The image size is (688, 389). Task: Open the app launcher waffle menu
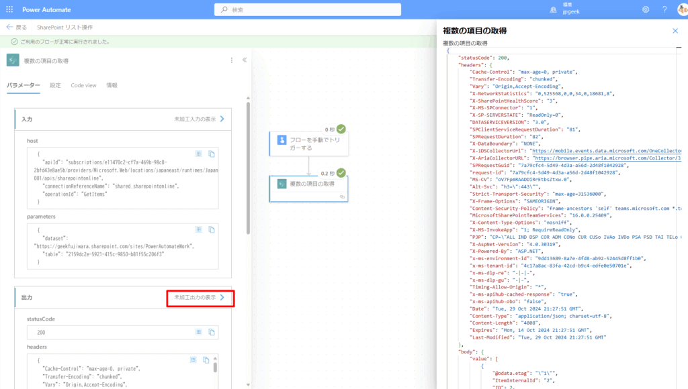coord(9,9)
